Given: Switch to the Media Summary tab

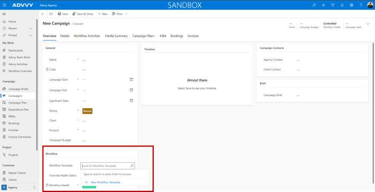Looking at the screenshot, I should [116, 36].
